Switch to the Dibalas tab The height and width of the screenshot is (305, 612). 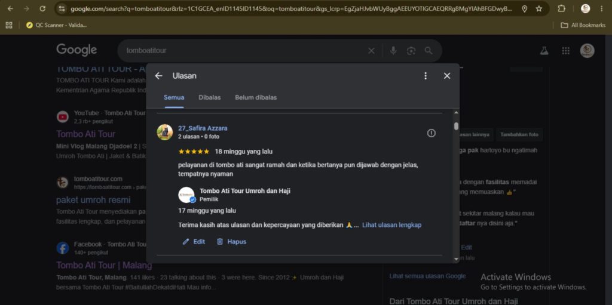pyautogui.click(x=210, y=97)
